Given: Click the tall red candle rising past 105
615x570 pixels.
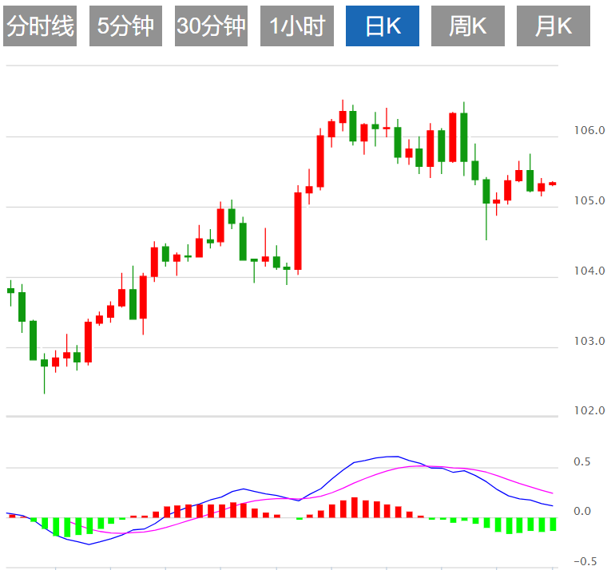Looking at the screenshot, I should pos(298,231).
